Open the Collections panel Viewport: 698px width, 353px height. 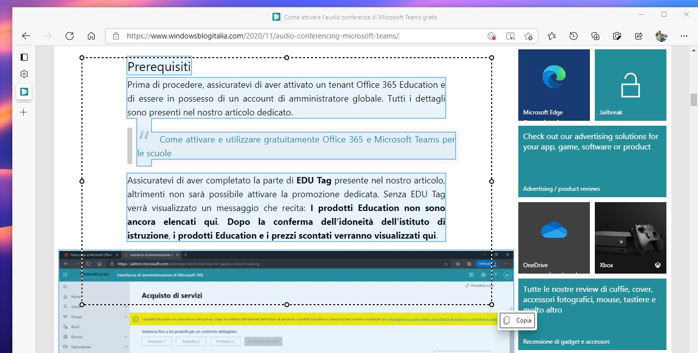[x=595, y=36]
